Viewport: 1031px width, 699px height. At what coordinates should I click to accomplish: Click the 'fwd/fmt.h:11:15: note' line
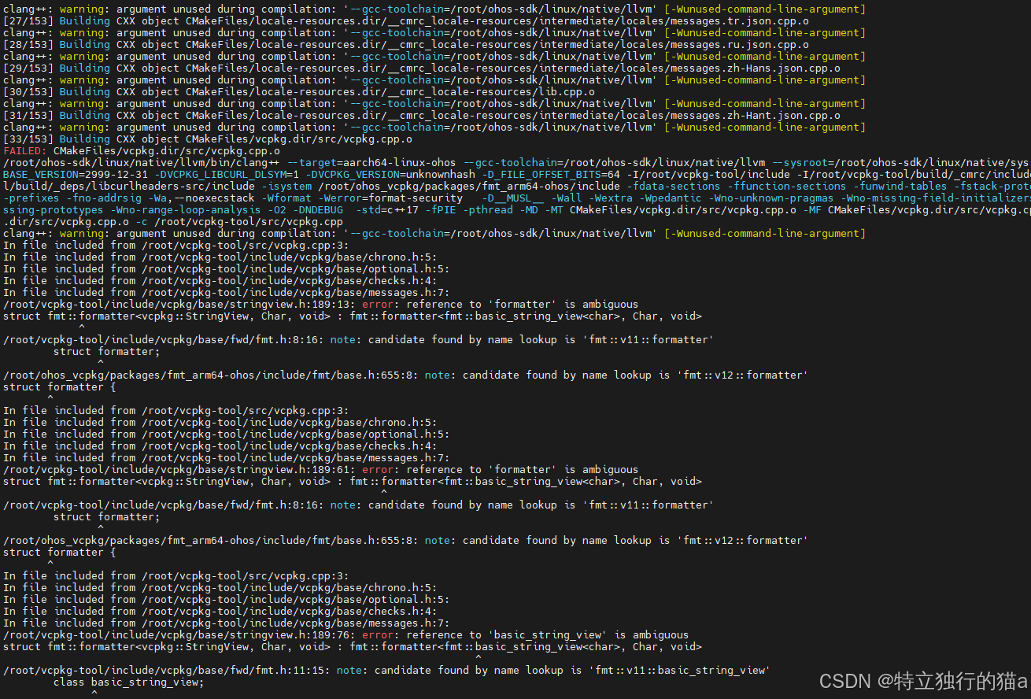tap(387, 671)
